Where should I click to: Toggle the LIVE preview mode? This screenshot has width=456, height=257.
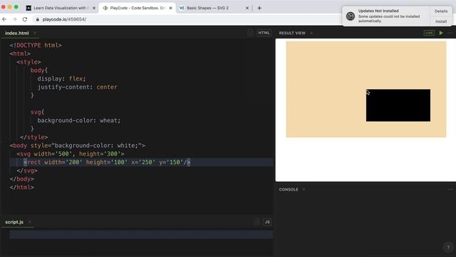point(429,33)
